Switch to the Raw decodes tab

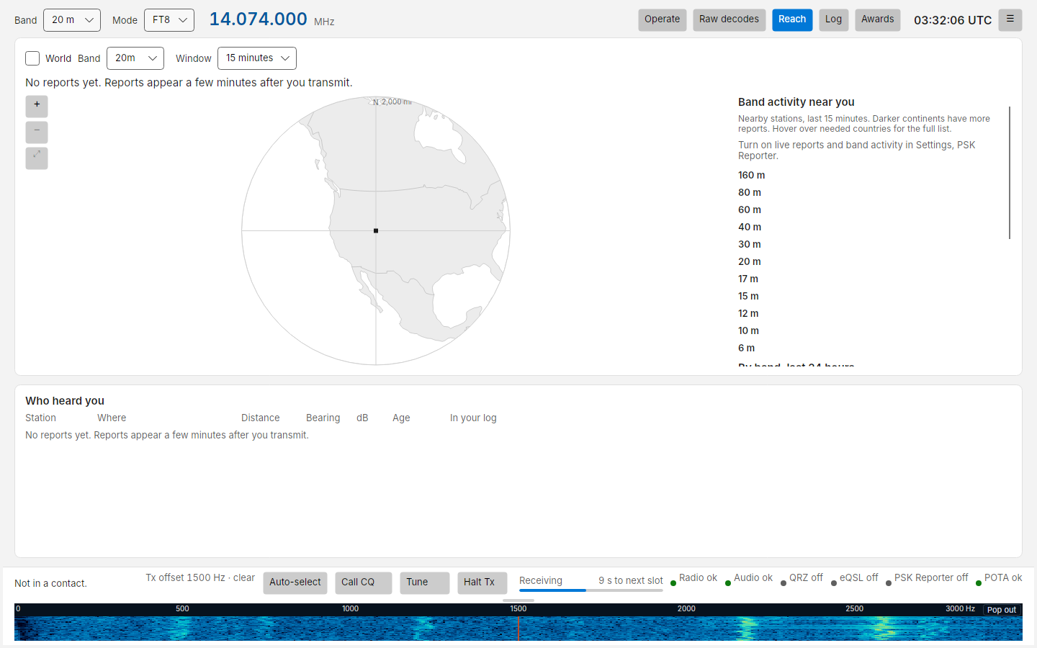pyautogui.click(x=729, y=20)
